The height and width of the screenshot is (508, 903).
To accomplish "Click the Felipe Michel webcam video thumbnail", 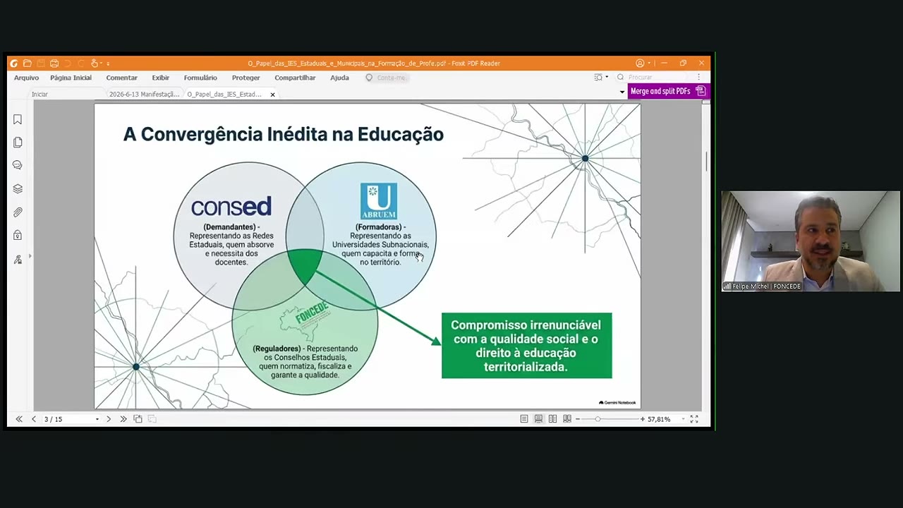I will [811, 241].
